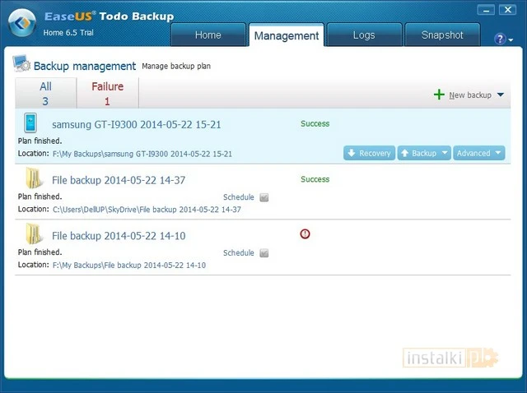The width and height of the screenshot is (527, 393).
Task: Select File backup 2014-05-22 14-10 title
Action: pyautogui.click(x=119, y=236)
